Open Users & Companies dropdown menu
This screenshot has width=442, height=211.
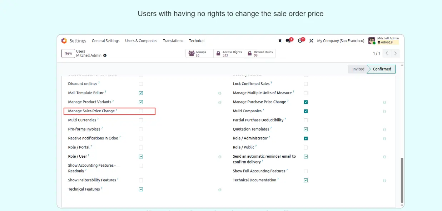pos(141,41)
